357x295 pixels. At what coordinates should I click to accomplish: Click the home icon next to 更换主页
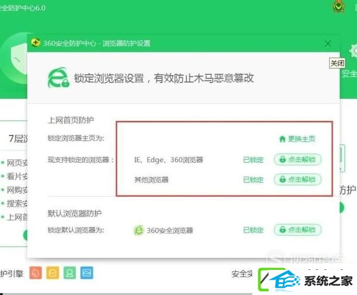click(282, 139)
